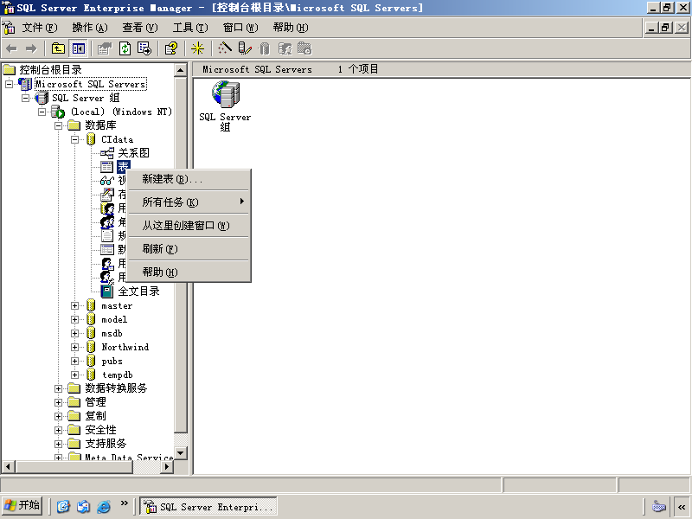Open the 所有任务(K) submenu
Viewport: 692px width, 519px height.
point(189,202)
